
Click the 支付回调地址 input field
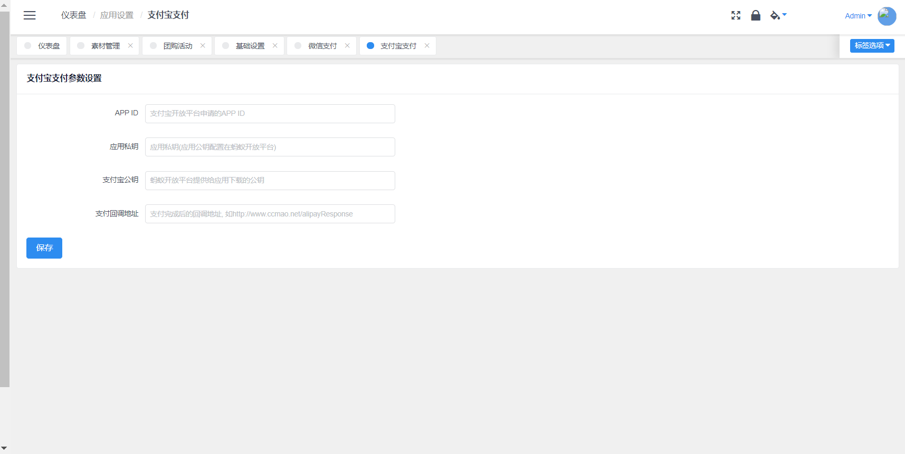click(x=270, y=214)
